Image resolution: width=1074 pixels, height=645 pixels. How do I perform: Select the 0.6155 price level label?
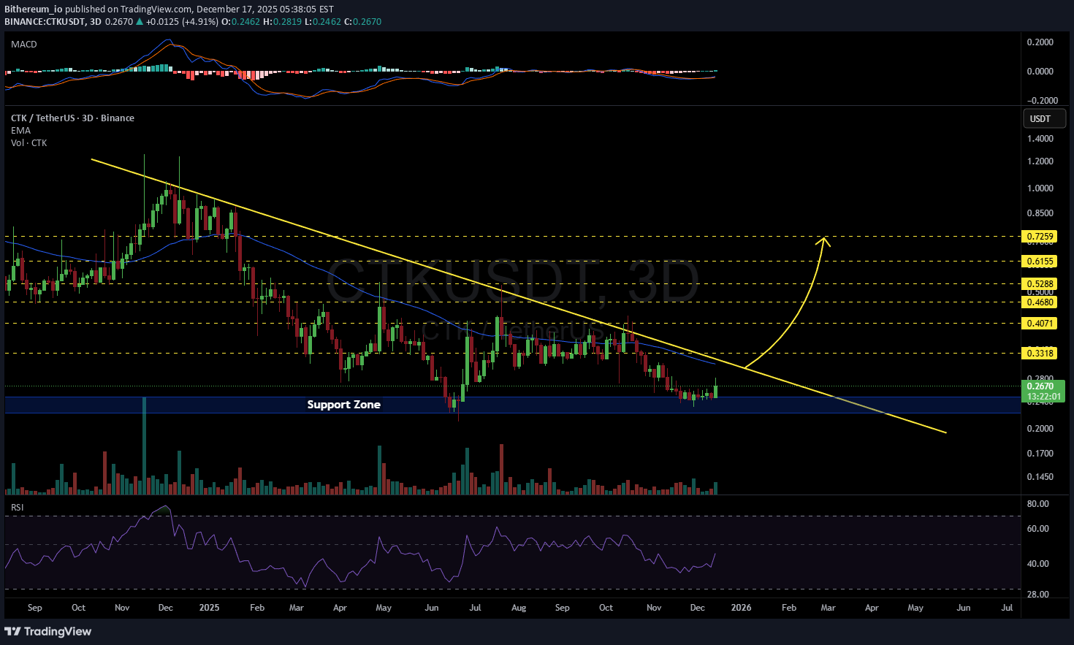coord(1040,262)
